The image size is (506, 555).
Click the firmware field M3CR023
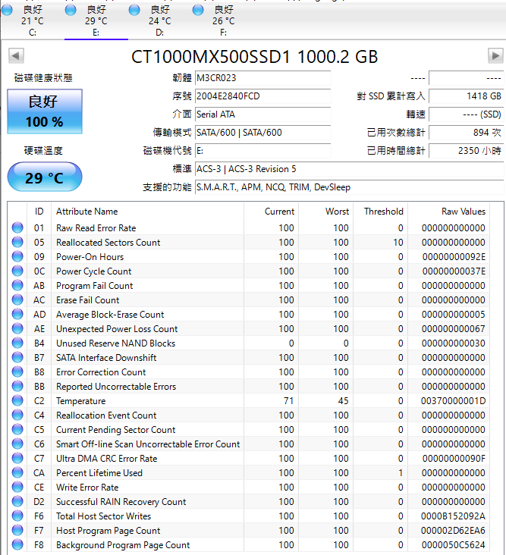click(262, 78)
